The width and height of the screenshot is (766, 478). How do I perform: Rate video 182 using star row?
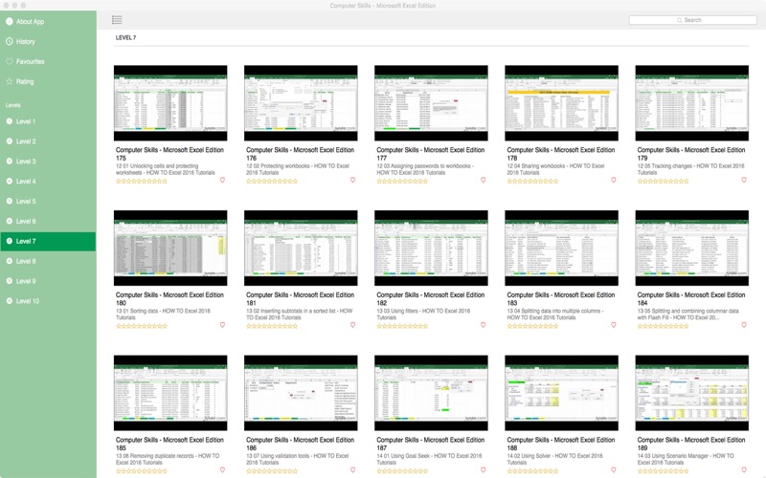click(402, 326)
